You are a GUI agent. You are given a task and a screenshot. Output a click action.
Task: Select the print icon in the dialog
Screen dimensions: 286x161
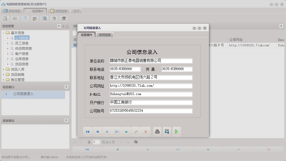[x=157, y=131]
